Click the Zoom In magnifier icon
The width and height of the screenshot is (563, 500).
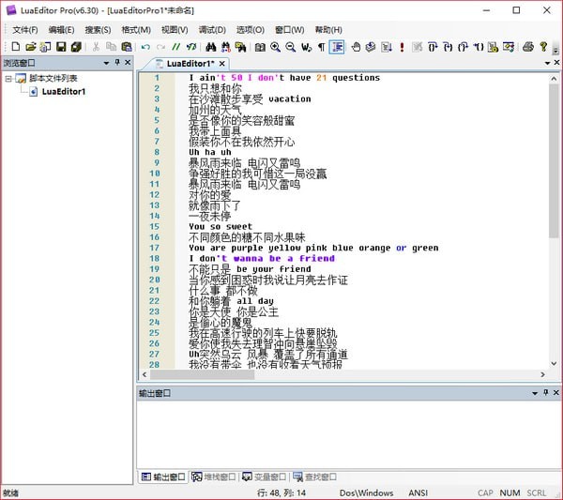[276, 46]
